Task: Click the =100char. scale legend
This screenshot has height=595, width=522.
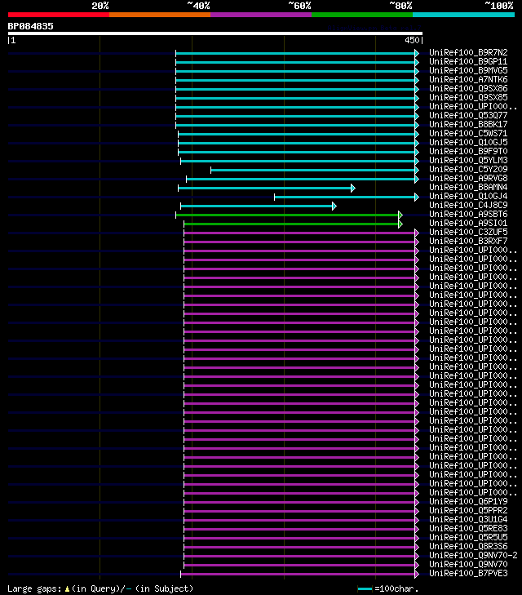Action: tap(388, 588)
